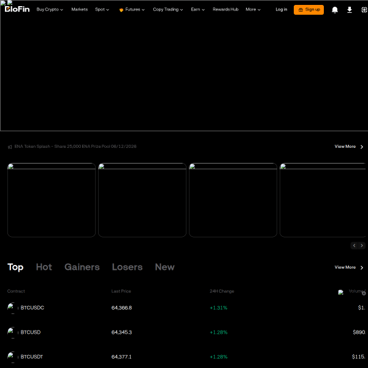Open Rewards Hub
368x368 pixels.
click(226, 9)
